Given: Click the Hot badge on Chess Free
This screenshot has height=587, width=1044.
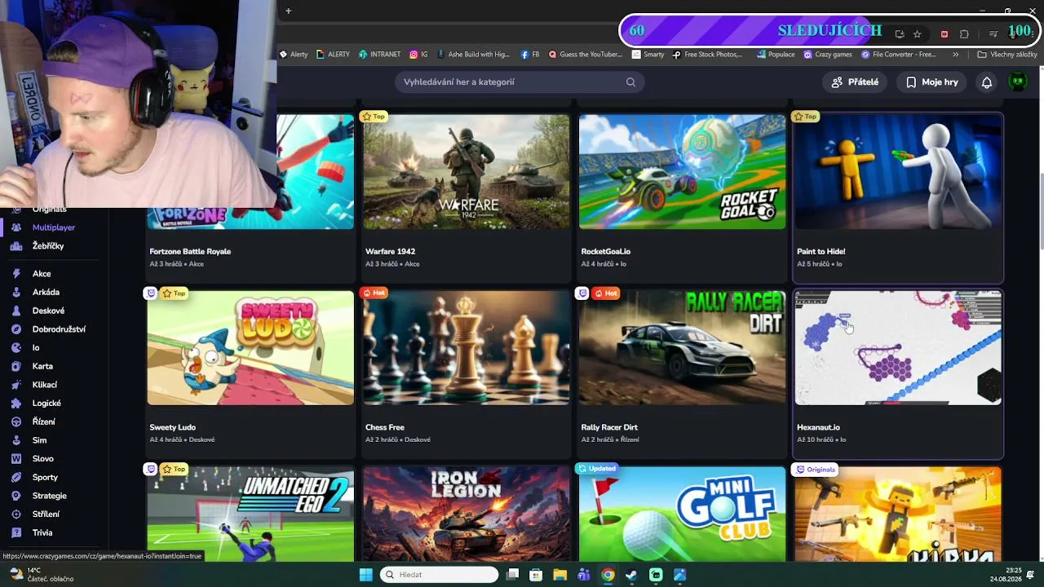Looking at the screenshot, I should click(374, 293).
